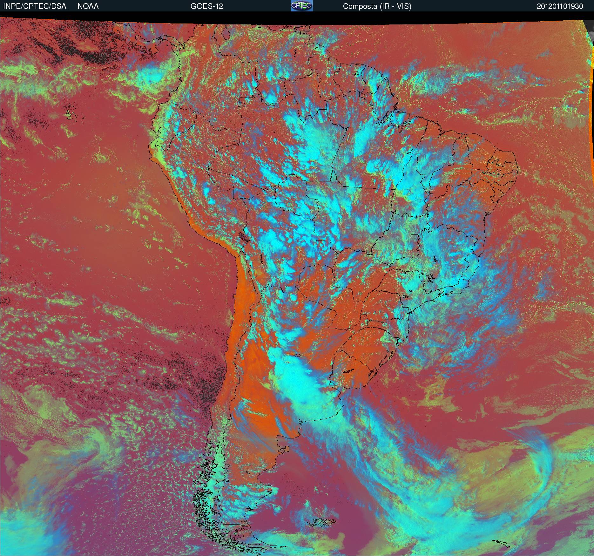Click the Composta (IR - VIS) title

click(377, 6)
